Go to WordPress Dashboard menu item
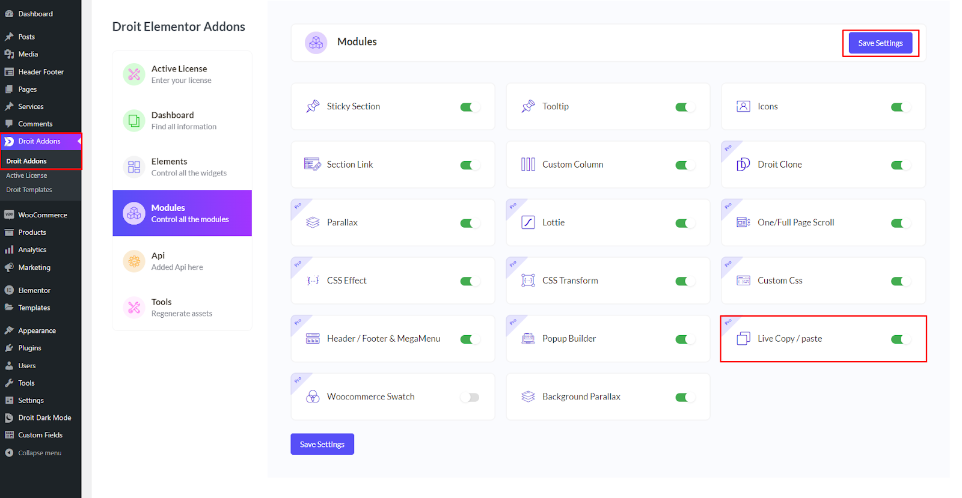The image size is (962, 498). click(40, 14)
